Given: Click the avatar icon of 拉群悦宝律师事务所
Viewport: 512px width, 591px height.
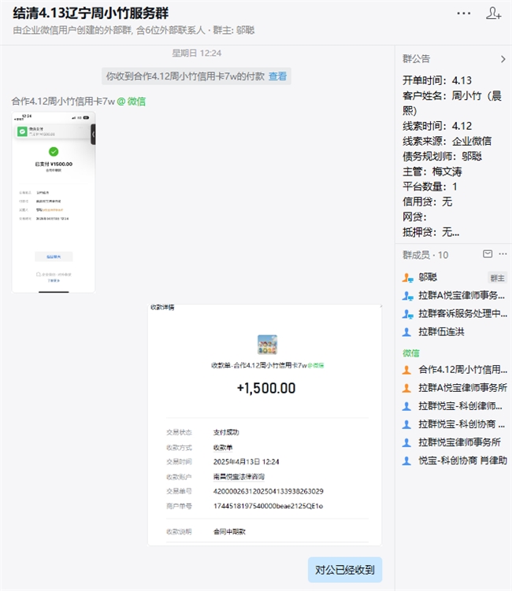Looking at the screenshot, I should tap(406, 442).
